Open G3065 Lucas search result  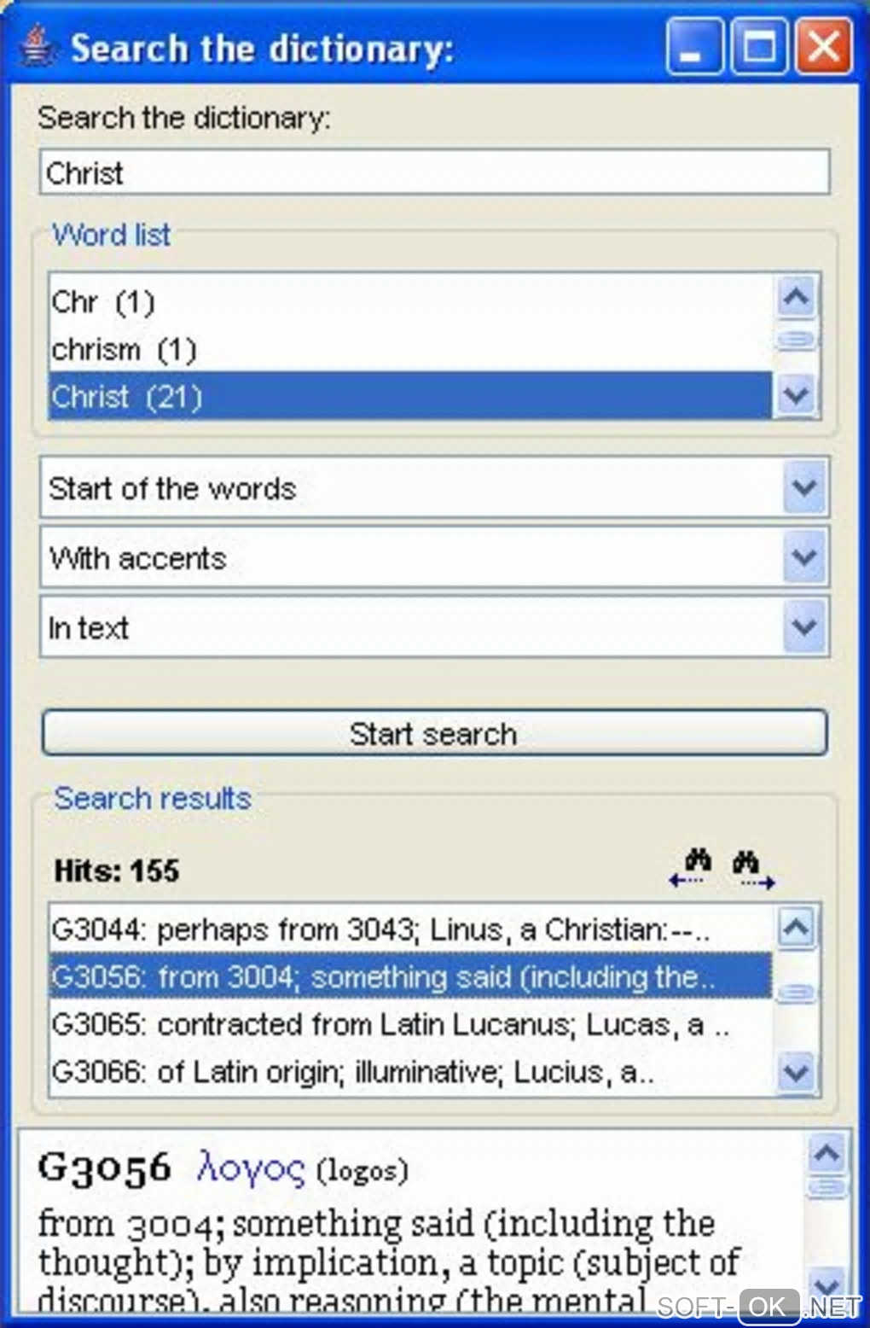[x=390, y=1024]
